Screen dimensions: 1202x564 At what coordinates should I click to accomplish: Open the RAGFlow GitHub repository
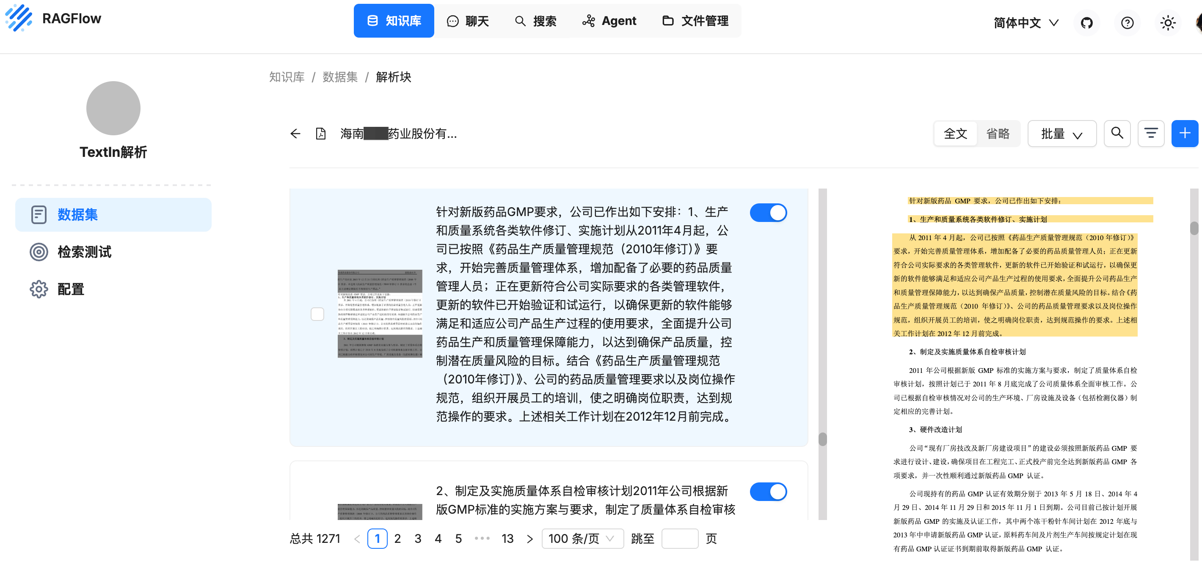click(1087, 22)
